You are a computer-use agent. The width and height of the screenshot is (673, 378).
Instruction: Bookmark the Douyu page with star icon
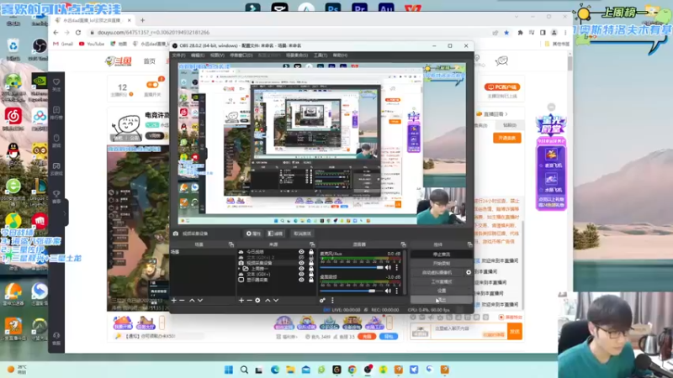506,33
